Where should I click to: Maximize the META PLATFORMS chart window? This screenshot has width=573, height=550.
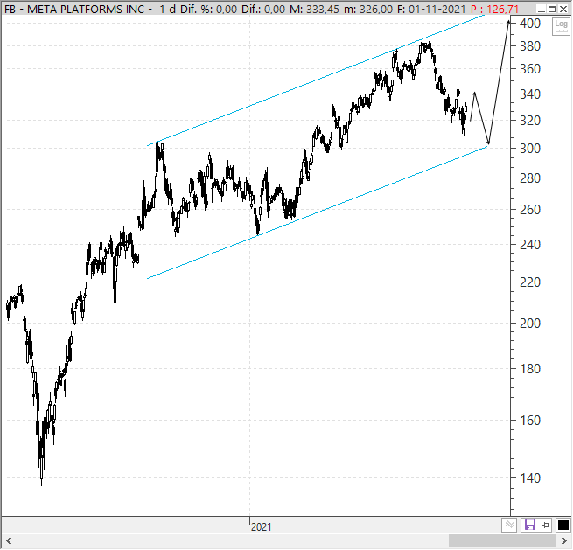click(552, 9)
